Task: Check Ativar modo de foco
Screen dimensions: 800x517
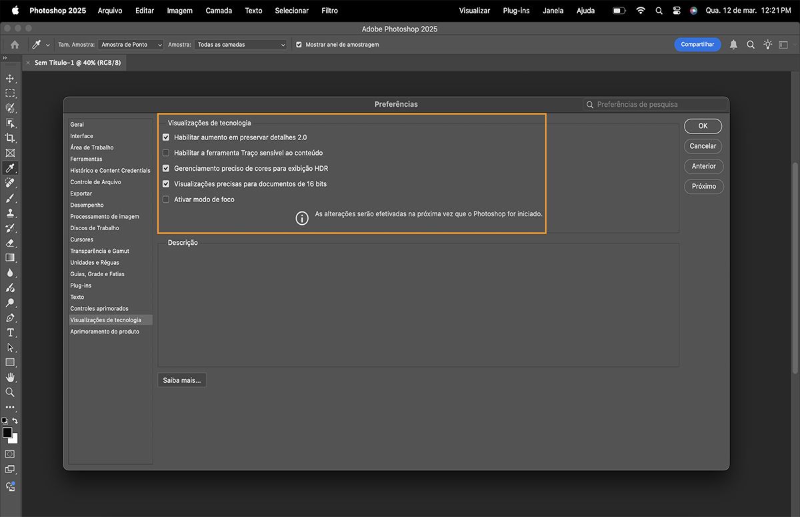Action: click(166, 199)
